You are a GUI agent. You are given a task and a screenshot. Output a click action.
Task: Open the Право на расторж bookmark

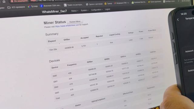point(73,5)
